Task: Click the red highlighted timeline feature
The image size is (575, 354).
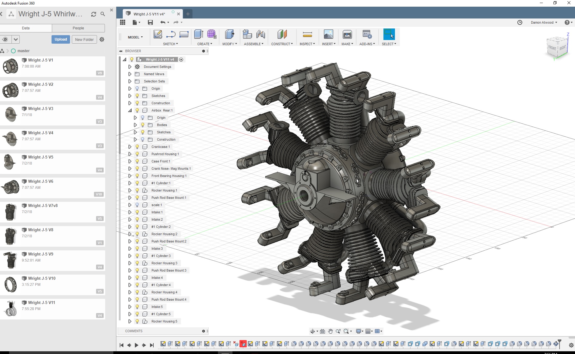Action: tap(243, 344)
